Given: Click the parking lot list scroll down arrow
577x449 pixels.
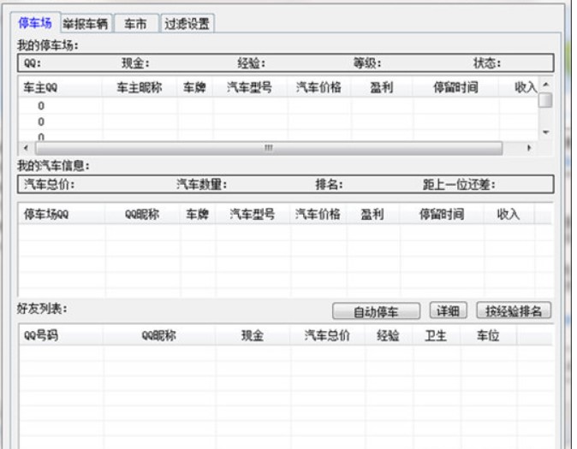Looking at the screenshot, I should coord(545,132).
